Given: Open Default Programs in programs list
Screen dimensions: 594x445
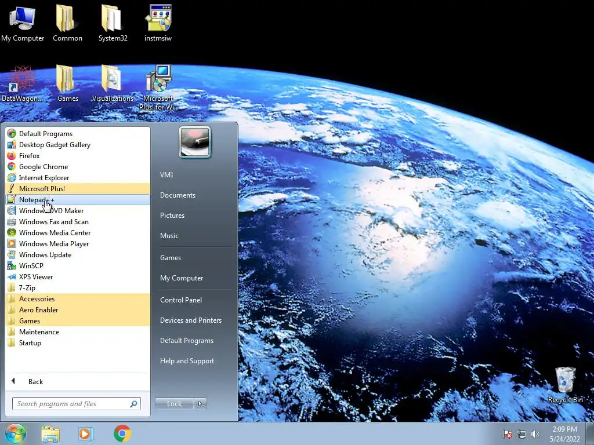Looking at the screenshot, I should (x=78, y=134).
